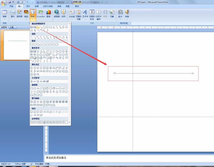Screen dimensions: 214x167
Task: Select the 对象 object icon
Action: (112, 14)
